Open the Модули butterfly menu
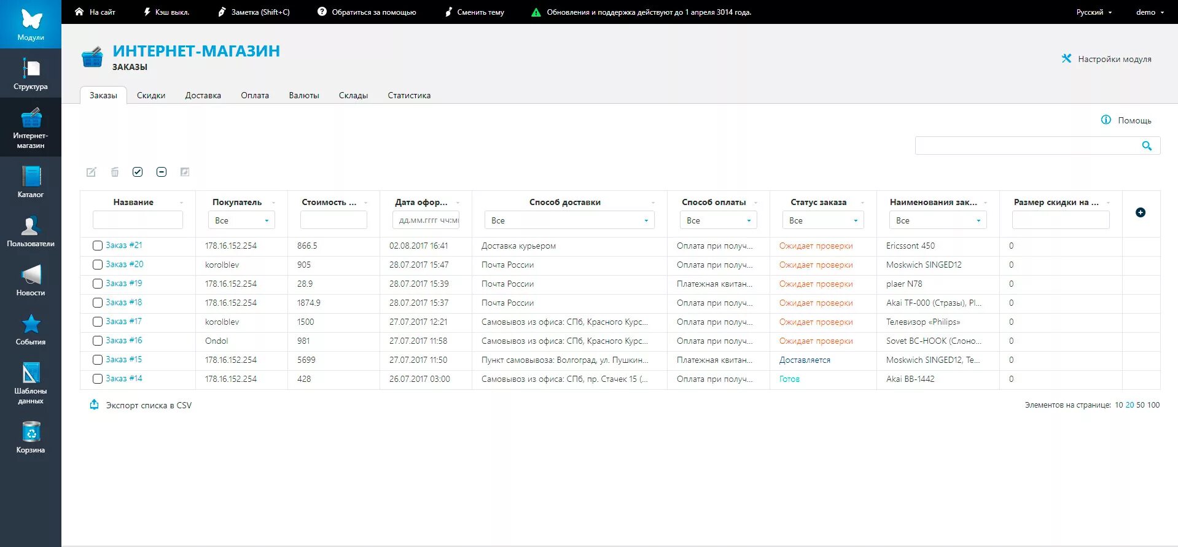The width and height of the screenshot is (1178, 547). pyautogui.click(x=31, y=24)
